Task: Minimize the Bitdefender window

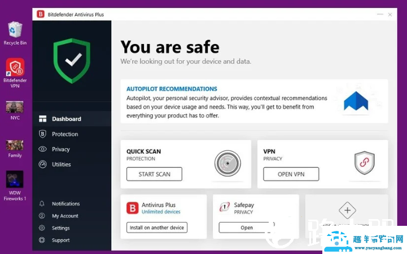Action: (380, 15)
